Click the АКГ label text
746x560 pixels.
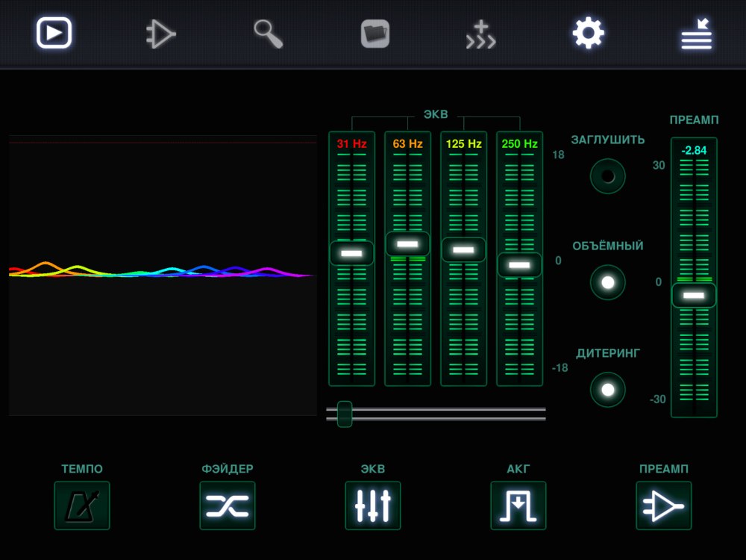(x=518, y=469)
